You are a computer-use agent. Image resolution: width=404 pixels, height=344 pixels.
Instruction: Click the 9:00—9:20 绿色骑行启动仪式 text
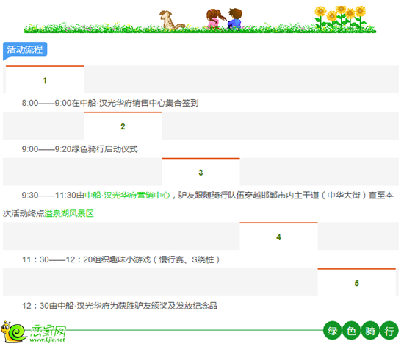coord(80,149)
